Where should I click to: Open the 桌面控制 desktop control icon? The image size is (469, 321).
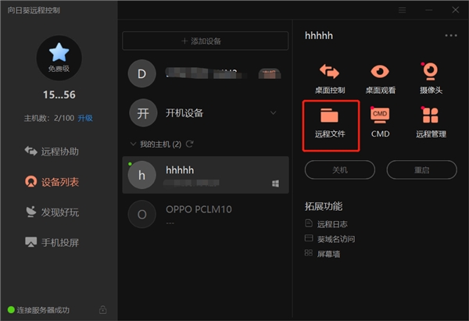pyautogui.click(x=329, y=71)
